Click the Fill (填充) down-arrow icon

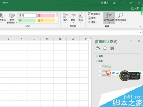pos(89,18)
